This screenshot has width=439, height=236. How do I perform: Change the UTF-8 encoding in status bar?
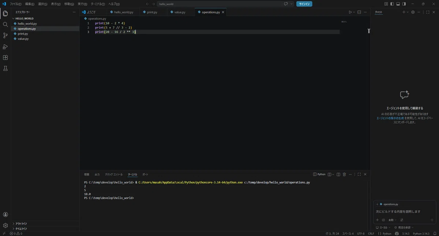[x=361, y=233]
